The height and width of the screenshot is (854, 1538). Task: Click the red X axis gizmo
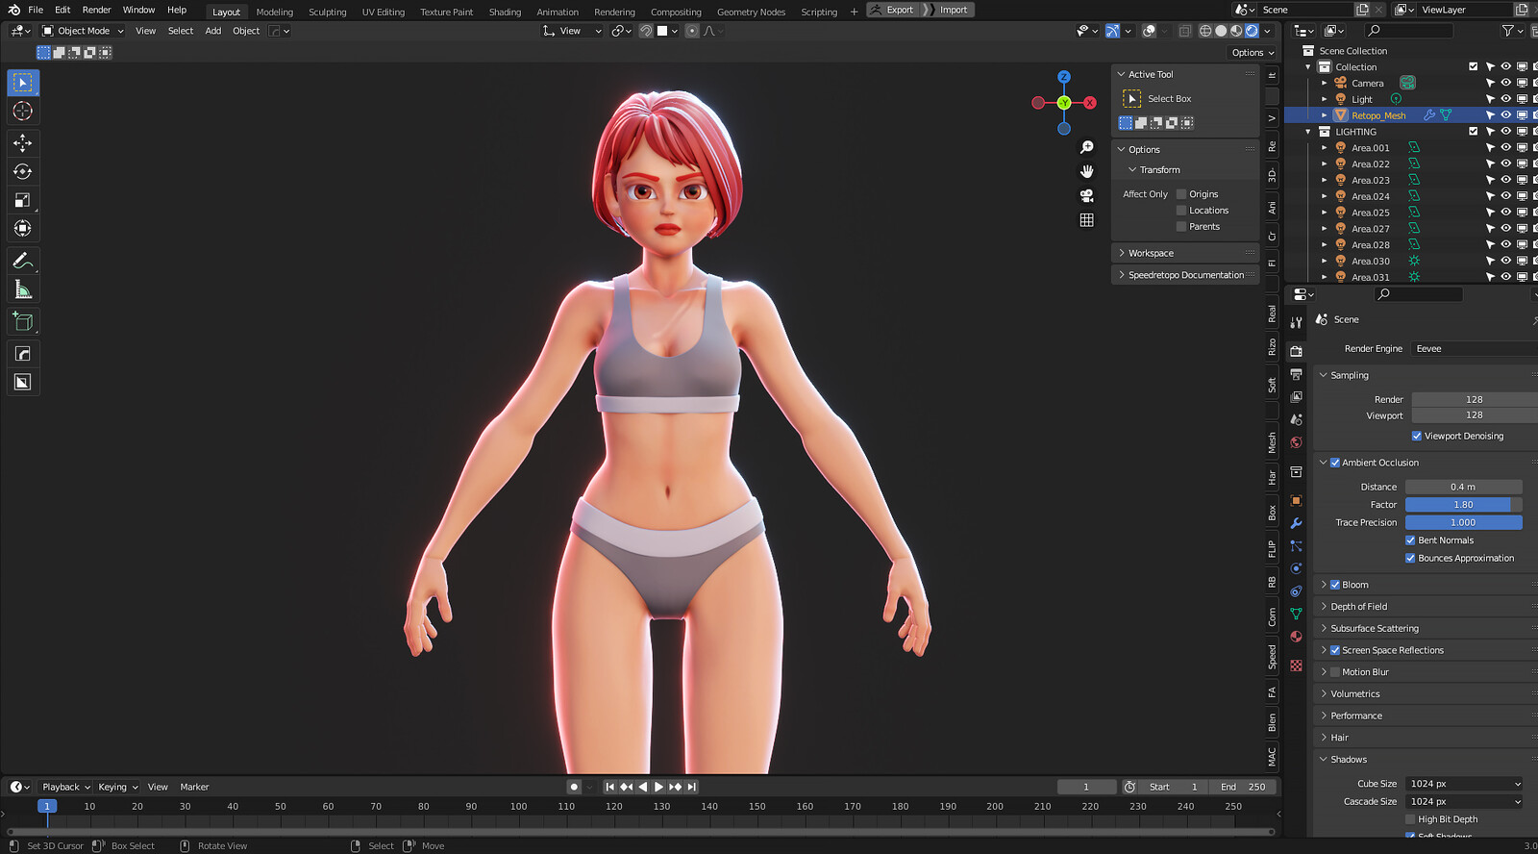tap(1090, 103)
